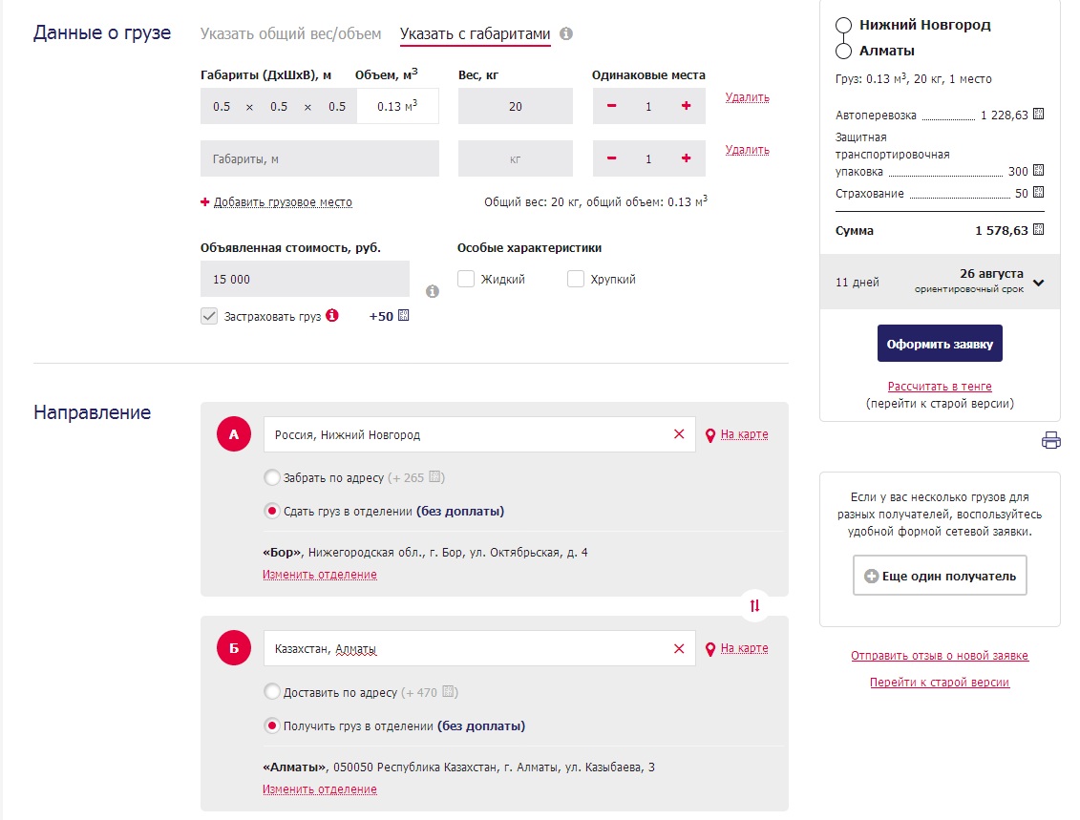Check the Хрупкий characteristic

tap(576, 280)
